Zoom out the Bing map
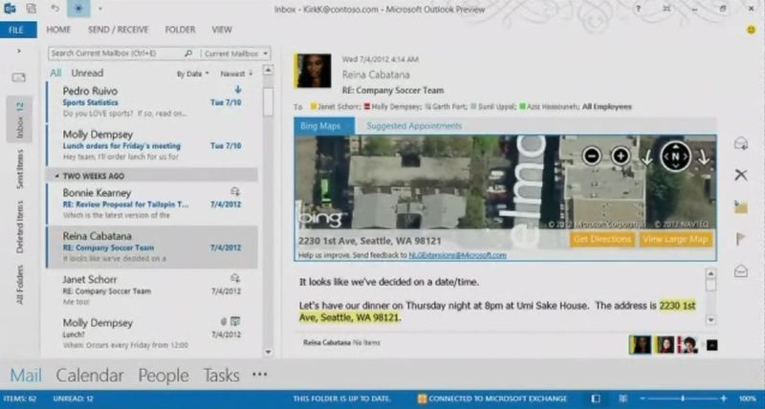 click(592, 156)
